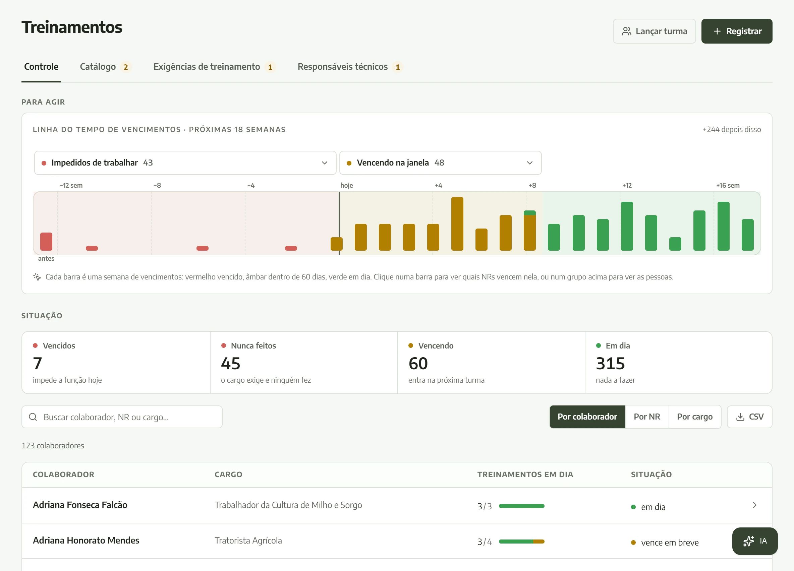Click the red 'antes' overdue bar
The width and height of the screenshot is (794, 571).
(46, 241)
